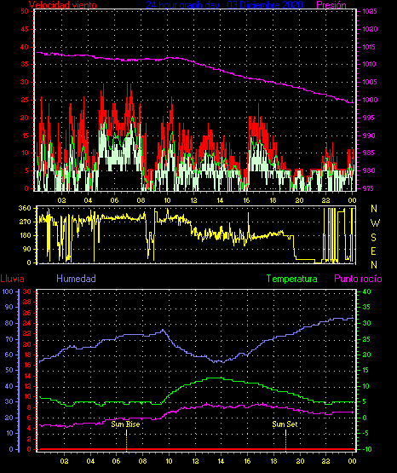Click the 100 humidity axis value

pyautogui.click(x=8, y=291)
